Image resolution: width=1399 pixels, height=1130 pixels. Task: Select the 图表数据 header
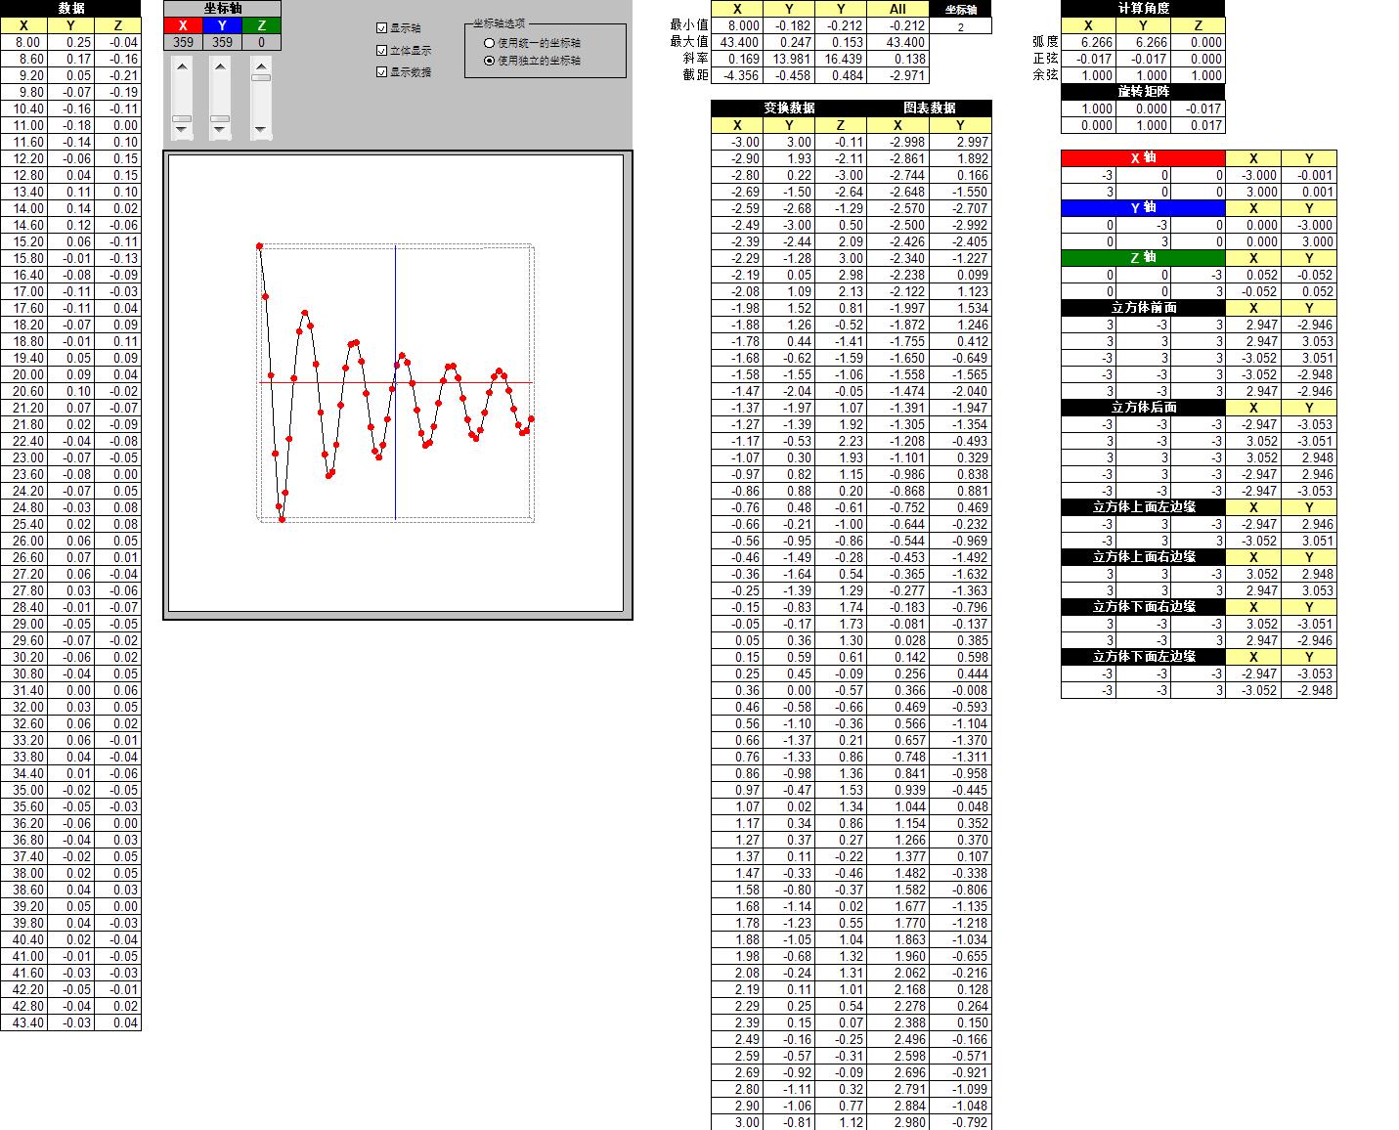(x=930, y=109)
